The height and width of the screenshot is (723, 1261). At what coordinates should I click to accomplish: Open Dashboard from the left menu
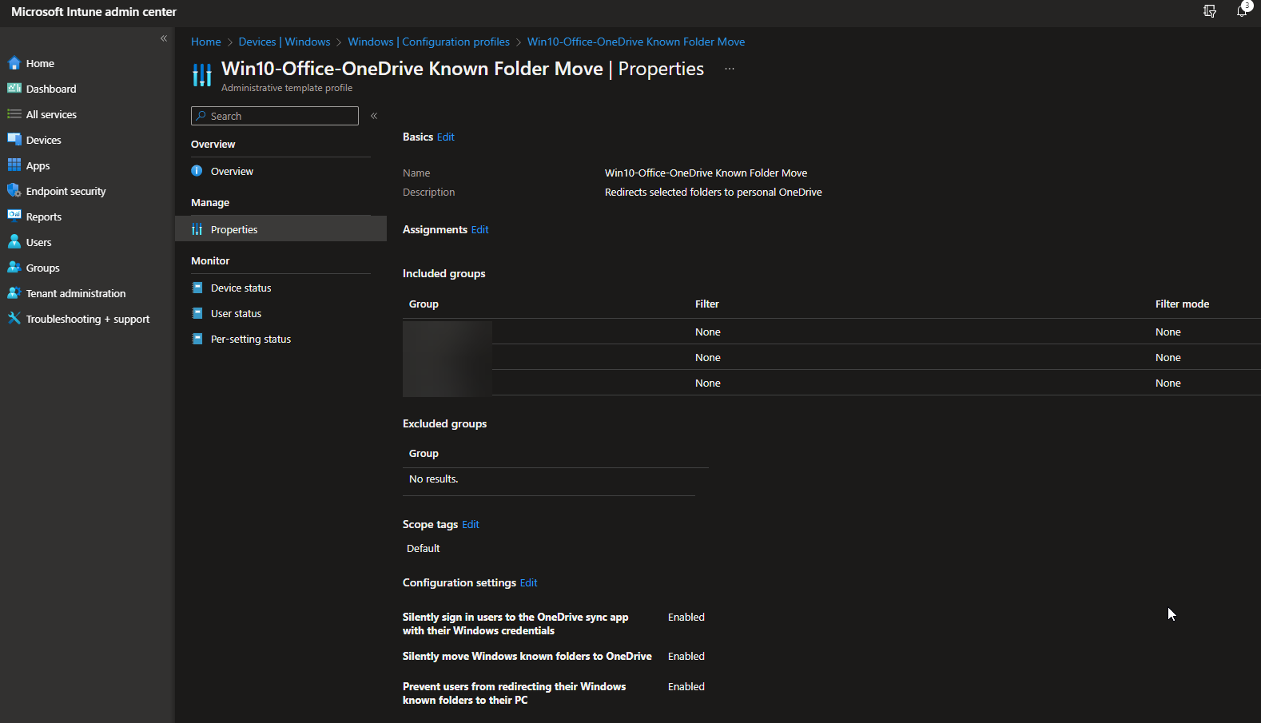point(51,89)
